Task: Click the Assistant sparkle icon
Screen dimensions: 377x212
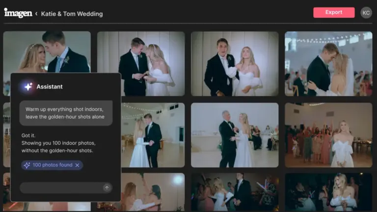Action: [28, 86]
